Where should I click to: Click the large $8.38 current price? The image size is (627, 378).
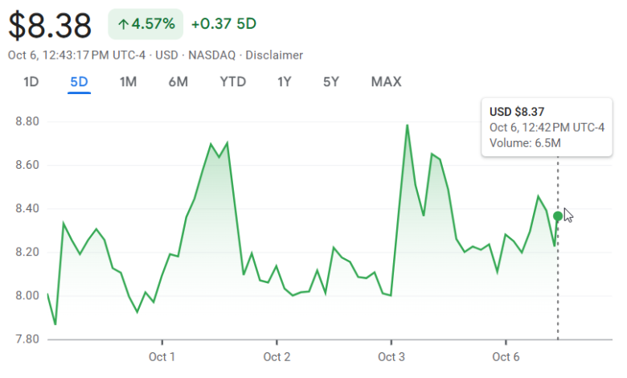50,26
